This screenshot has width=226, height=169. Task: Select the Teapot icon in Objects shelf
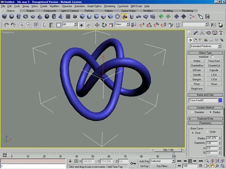[33, 16]
